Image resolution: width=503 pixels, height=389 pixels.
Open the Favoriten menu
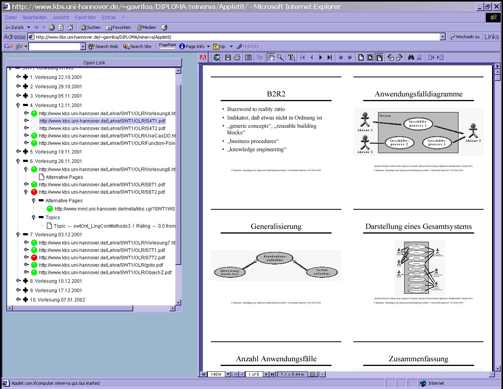[x=86, y=17]
